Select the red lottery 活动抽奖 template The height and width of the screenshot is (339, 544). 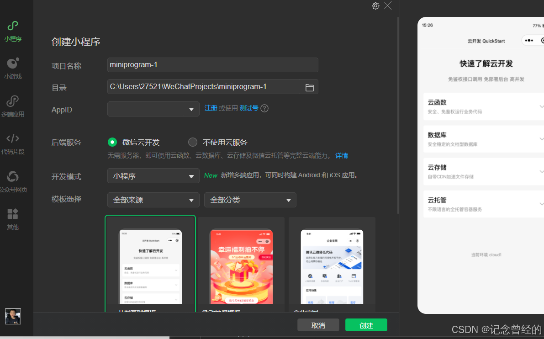pos(241,265)
